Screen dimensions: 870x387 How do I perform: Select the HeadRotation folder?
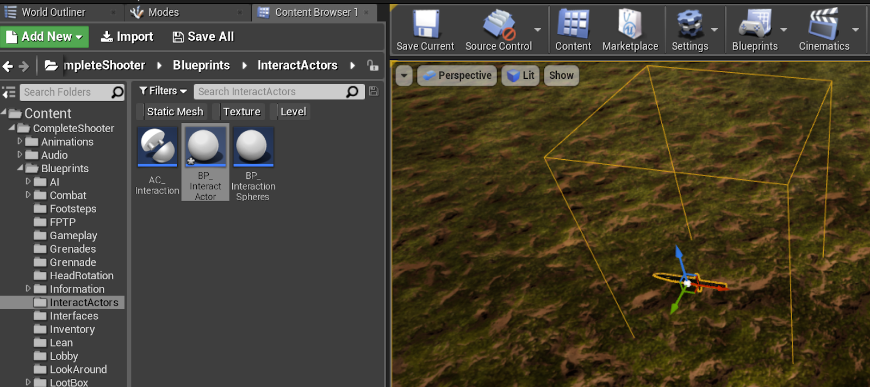(x=73, y=276)
